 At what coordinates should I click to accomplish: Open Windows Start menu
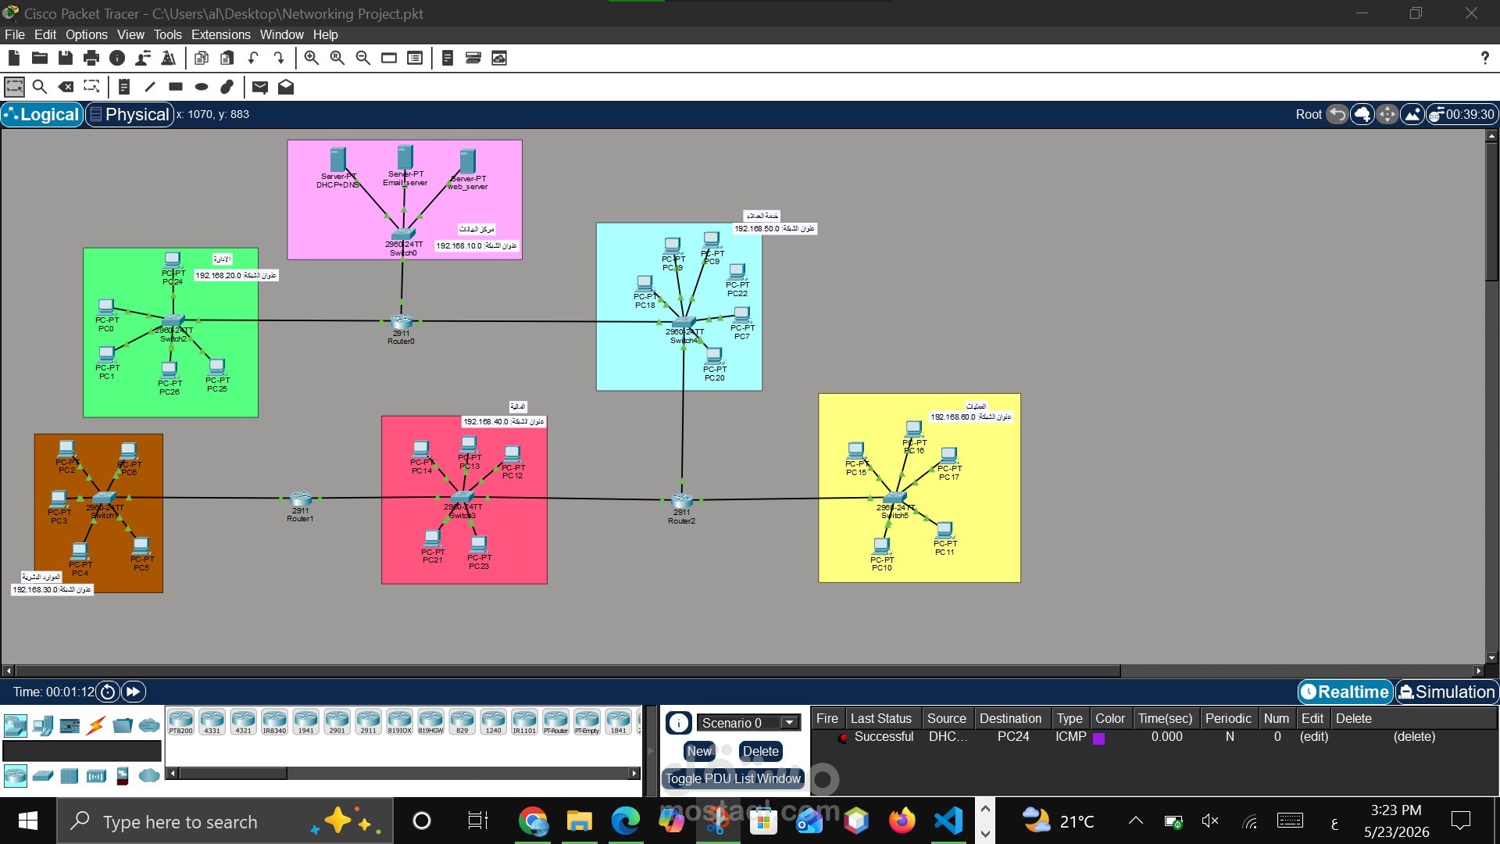28,821
